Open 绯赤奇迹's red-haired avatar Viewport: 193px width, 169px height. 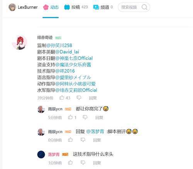coord(20,43)
